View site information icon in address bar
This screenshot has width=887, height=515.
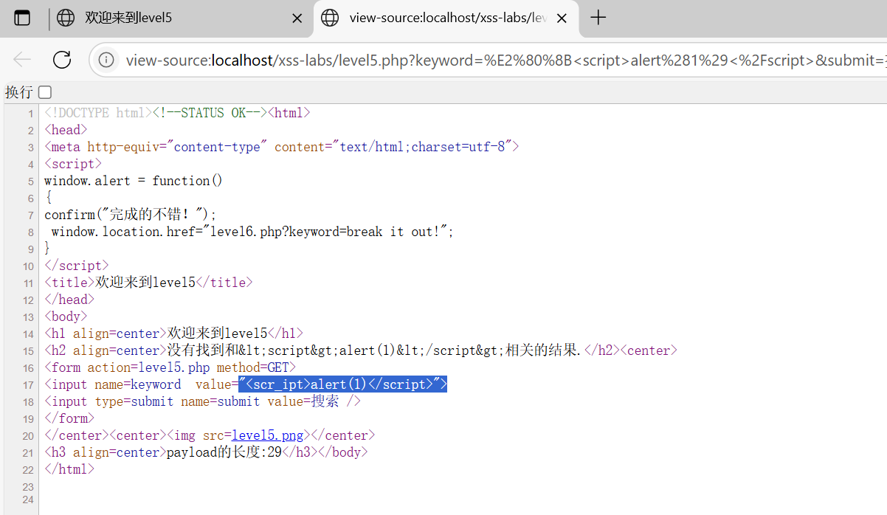click(106, 60)
